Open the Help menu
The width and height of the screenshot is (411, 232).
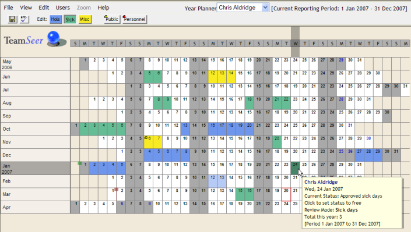pyautogui.click(x=103, y=8)
